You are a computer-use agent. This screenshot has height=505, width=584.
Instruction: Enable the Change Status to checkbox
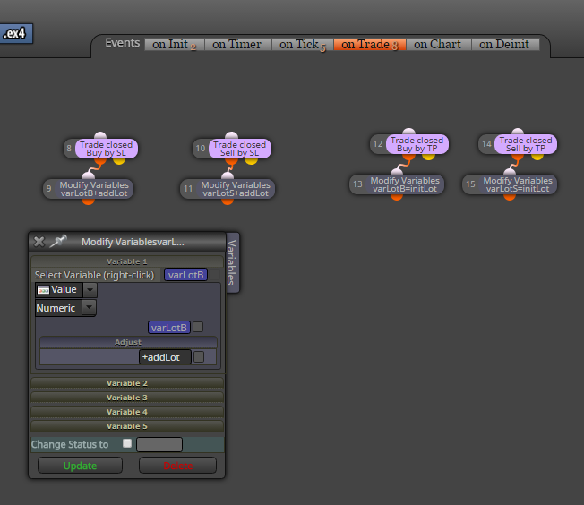pos(127,443)
